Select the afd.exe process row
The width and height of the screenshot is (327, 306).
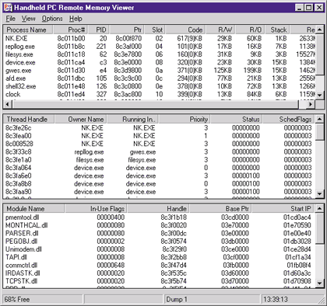point(160,78)
